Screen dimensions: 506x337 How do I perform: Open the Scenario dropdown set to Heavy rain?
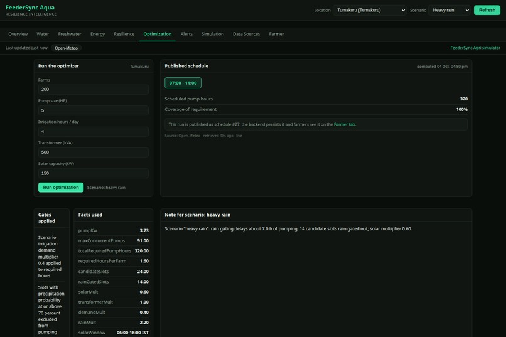tap(449, 10)
